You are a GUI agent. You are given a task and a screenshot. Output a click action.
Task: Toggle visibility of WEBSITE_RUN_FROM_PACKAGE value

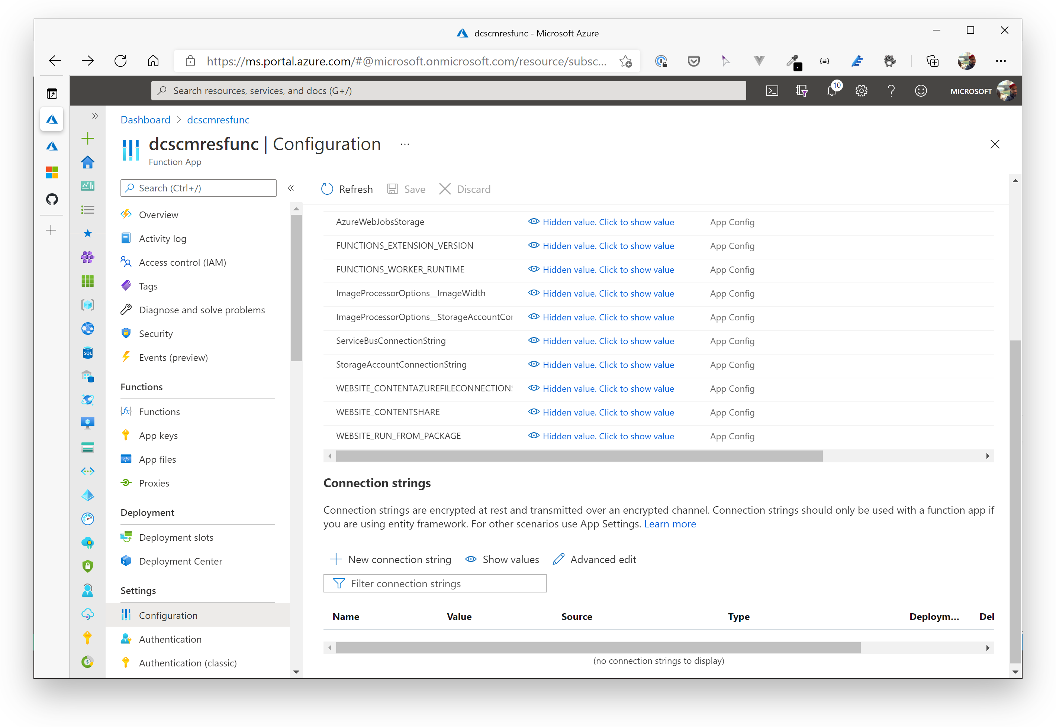tap(532, 436)
